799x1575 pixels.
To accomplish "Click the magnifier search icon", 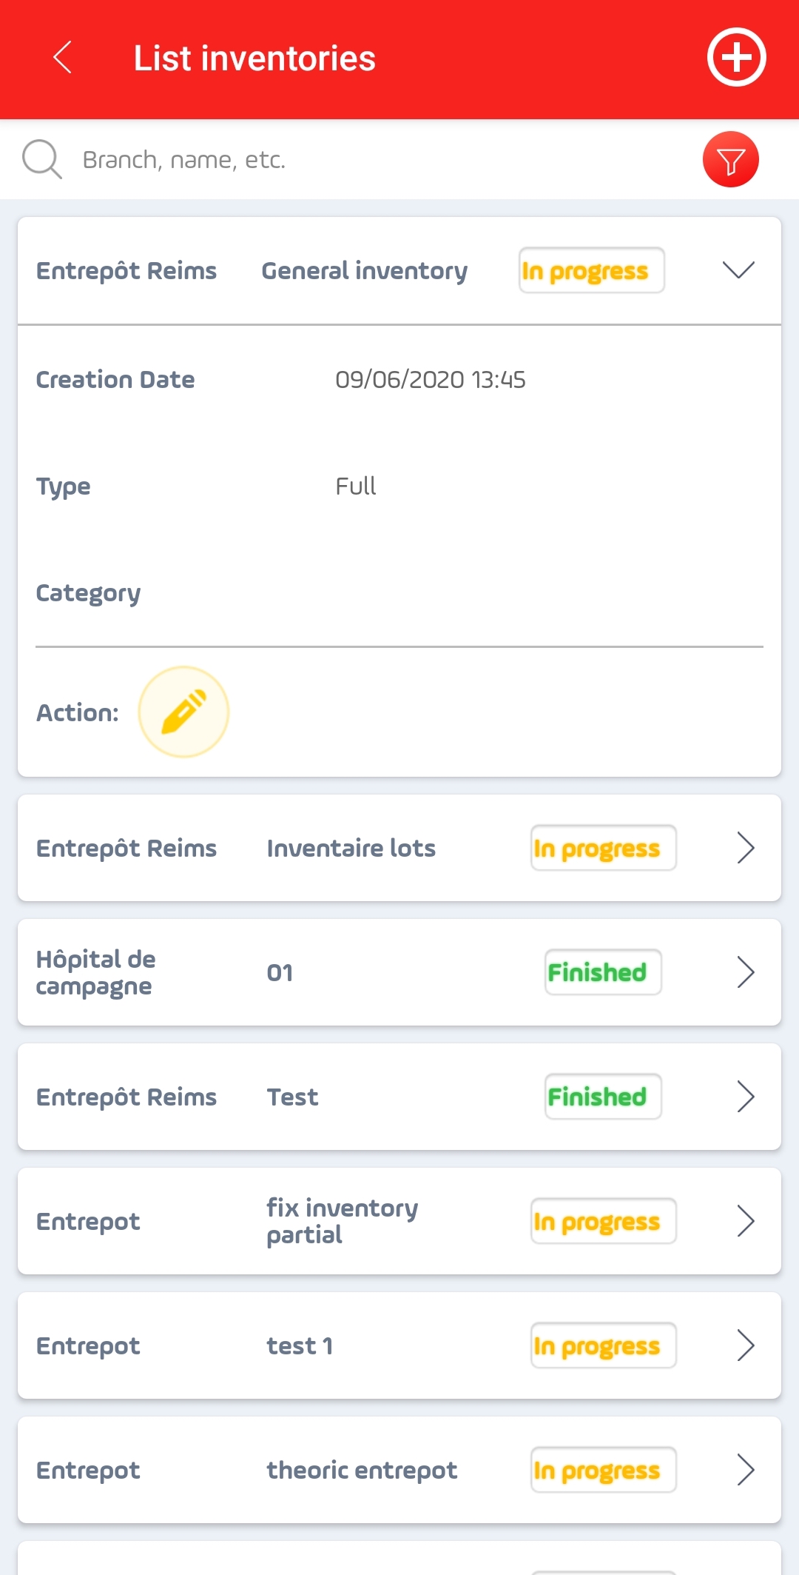I will (x=42, y=159).
